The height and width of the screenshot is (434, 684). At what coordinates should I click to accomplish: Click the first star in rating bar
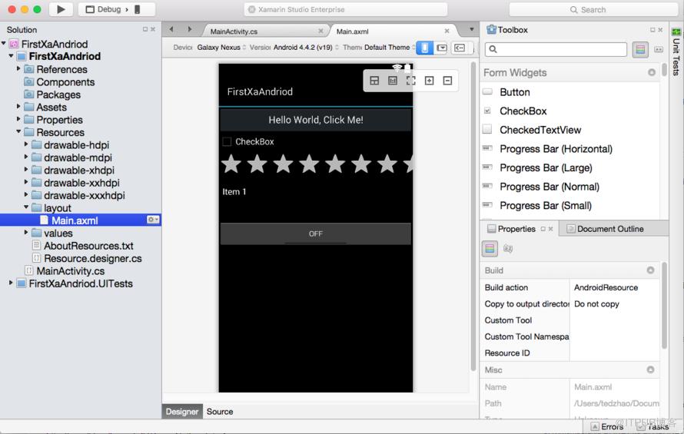231,164
